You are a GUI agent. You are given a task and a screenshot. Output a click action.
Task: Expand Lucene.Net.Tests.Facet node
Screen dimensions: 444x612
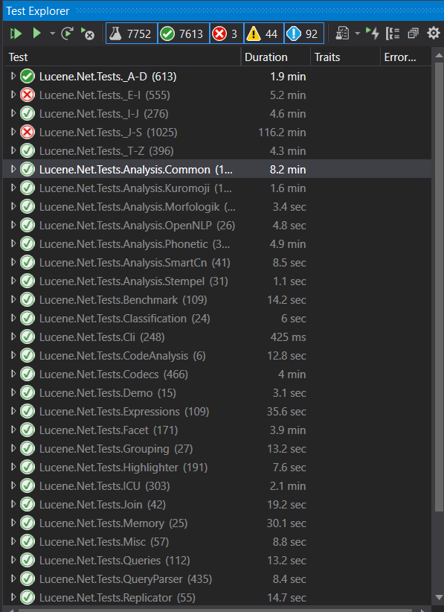click(13, 430)
